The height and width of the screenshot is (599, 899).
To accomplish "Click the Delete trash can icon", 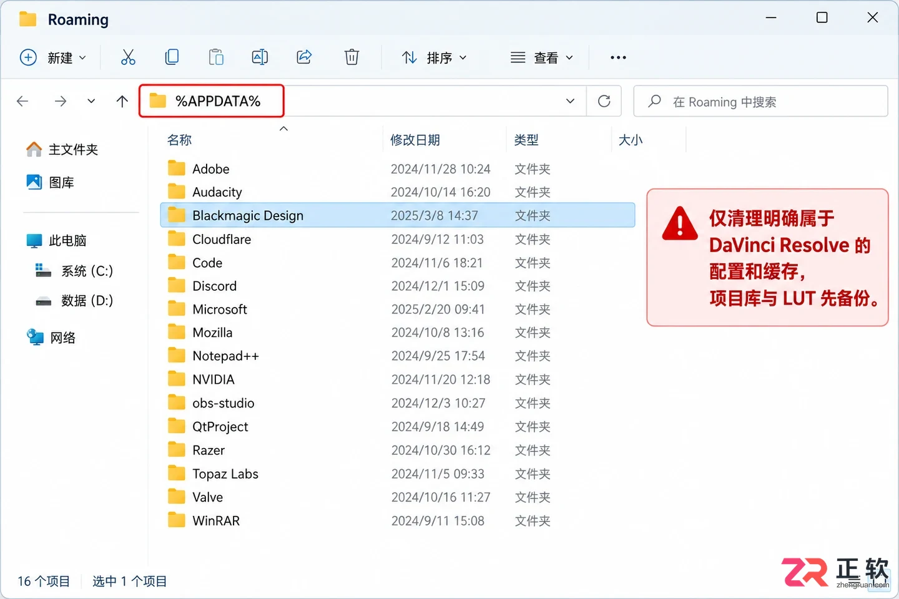I will coord(351,57).
